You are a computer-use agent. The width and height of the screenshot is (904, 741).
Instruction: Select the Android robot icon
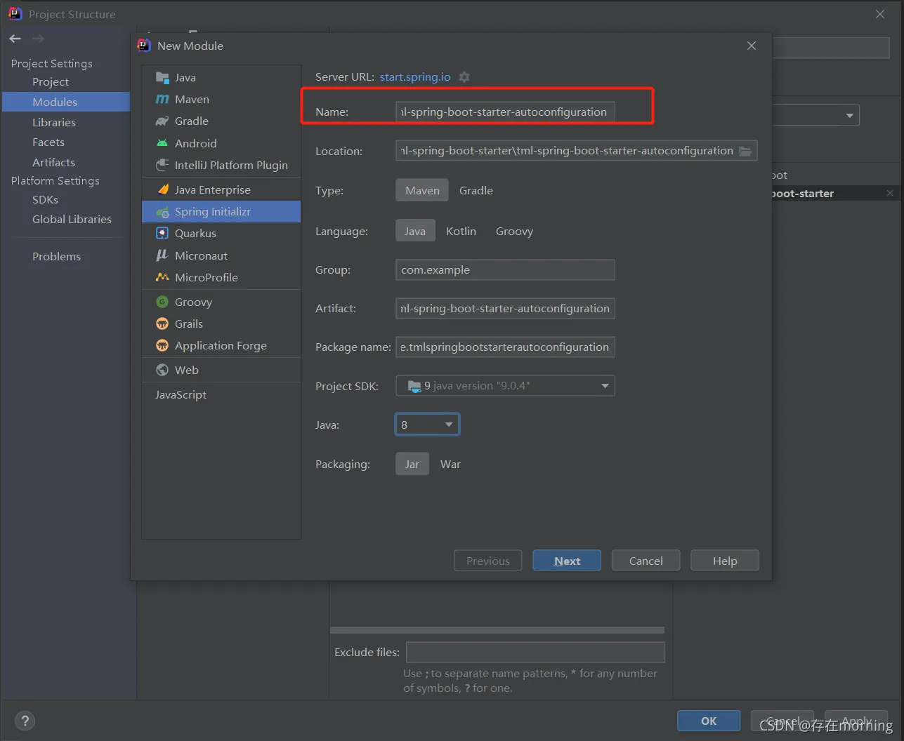point(162,143)
